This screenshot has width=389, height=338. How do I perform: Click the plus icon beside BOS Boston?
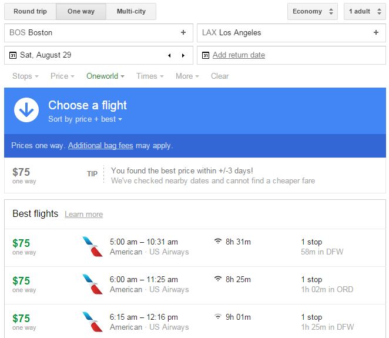(x=183, y=33)
